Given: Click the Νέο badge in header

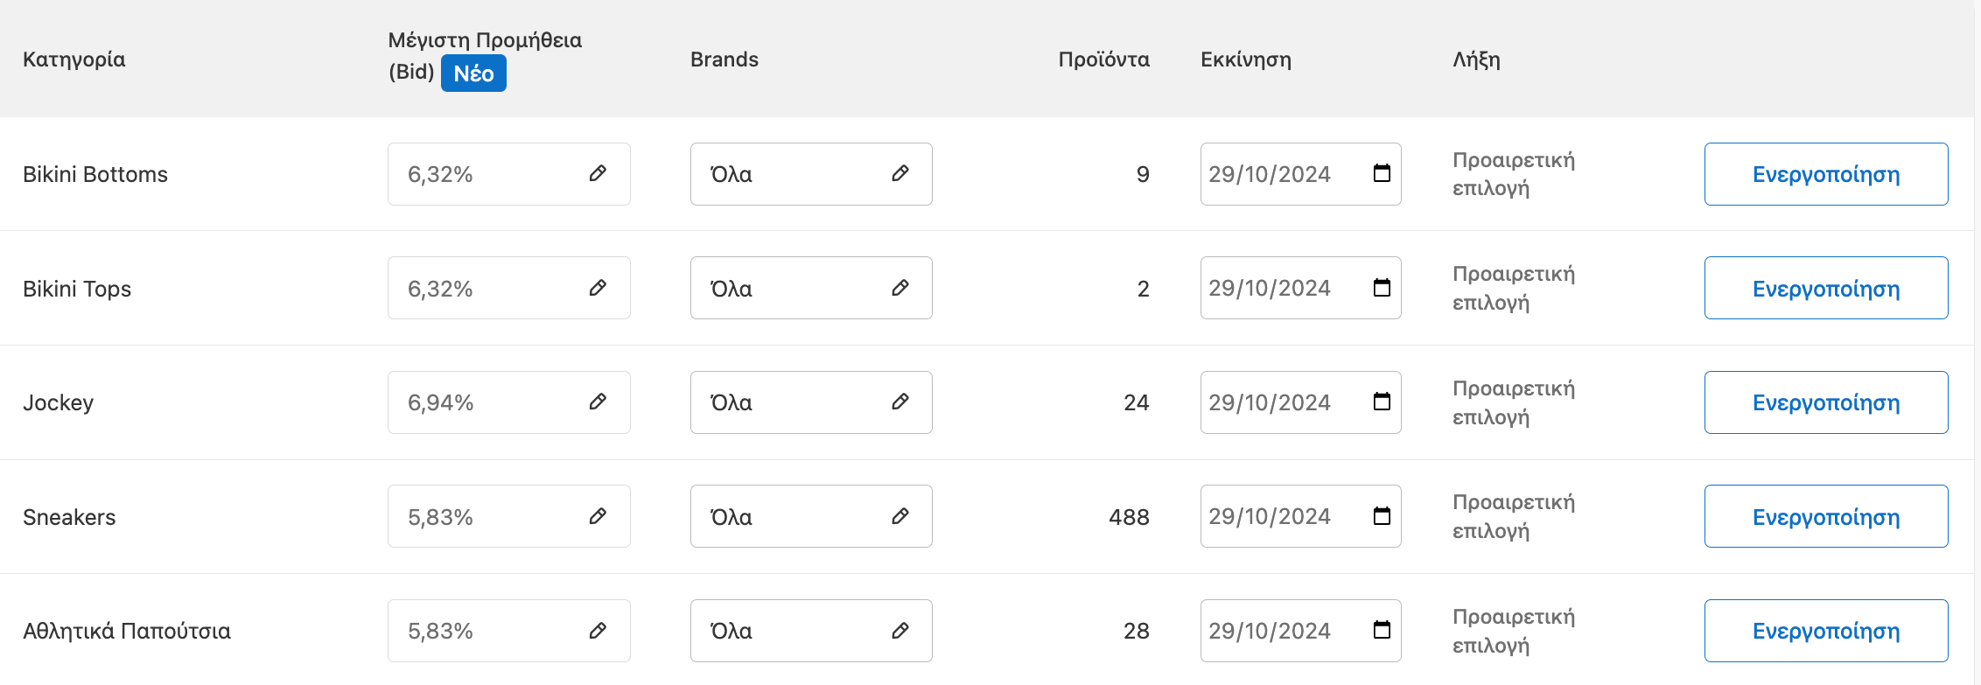Looking at the screenshot, I should tap(473, 73).
